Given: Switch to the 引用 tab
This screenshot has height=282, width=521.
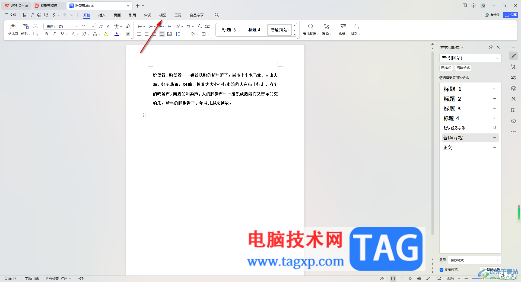Looking at the screenshot, I should [132, 15].
